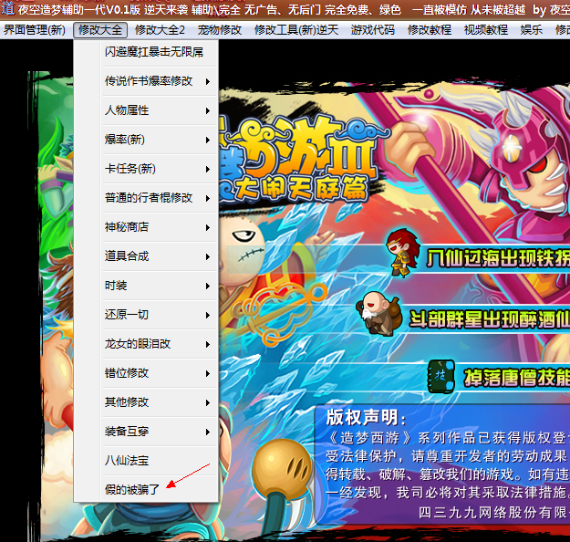The height and width of the screenshot is (542, 570).
Task: Expand the 神秘商店 submenu
Action: coord(160,227)
